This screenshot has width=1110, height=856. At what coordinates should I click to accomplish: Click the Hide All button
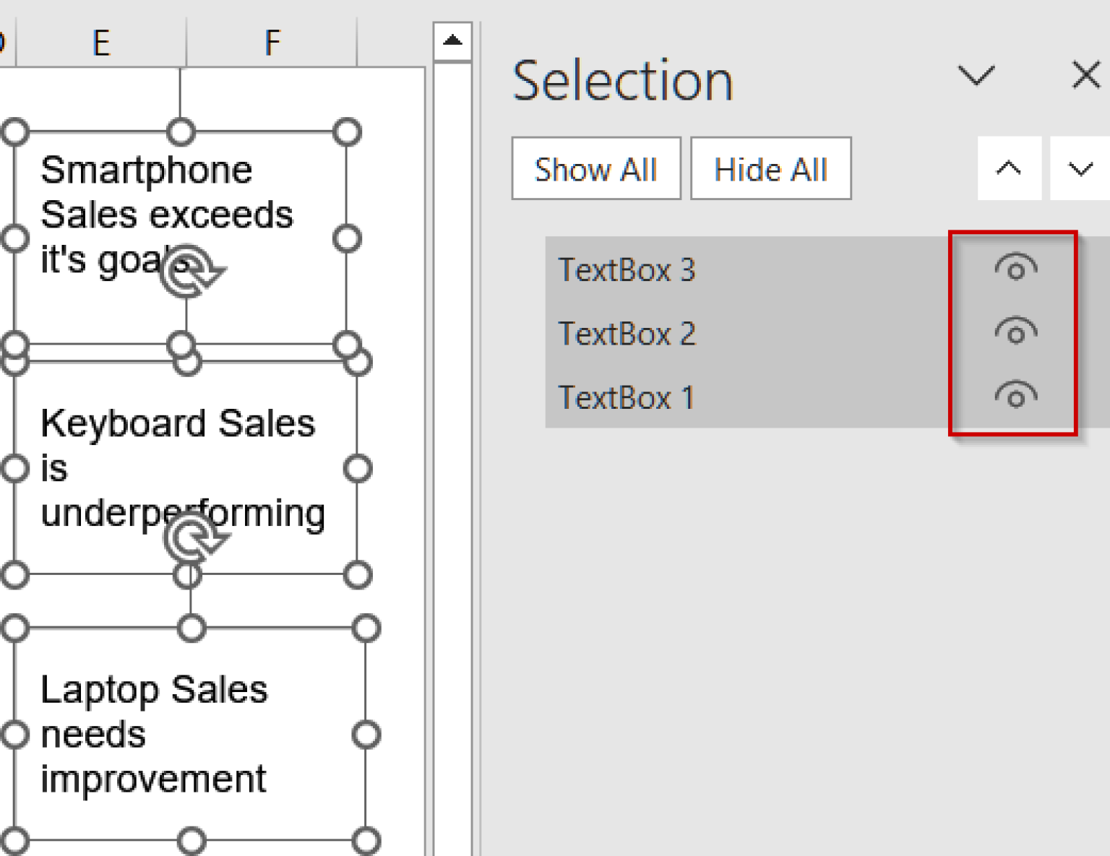tap(770, 169)
